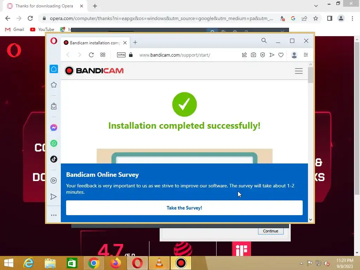Open WhatsApp in Opera sidebar
360x270 pixels.
click(54, 143)
